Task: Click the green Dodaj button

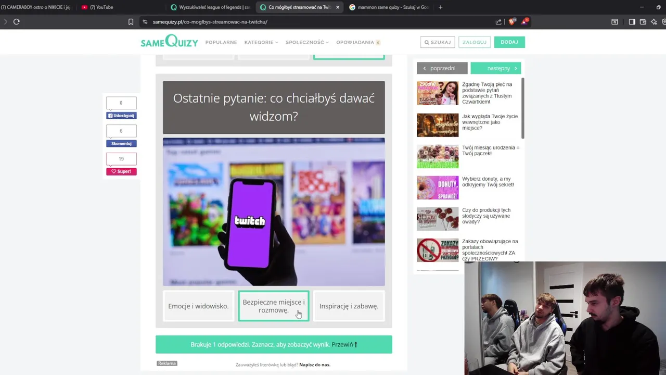Action: point(509,42)
